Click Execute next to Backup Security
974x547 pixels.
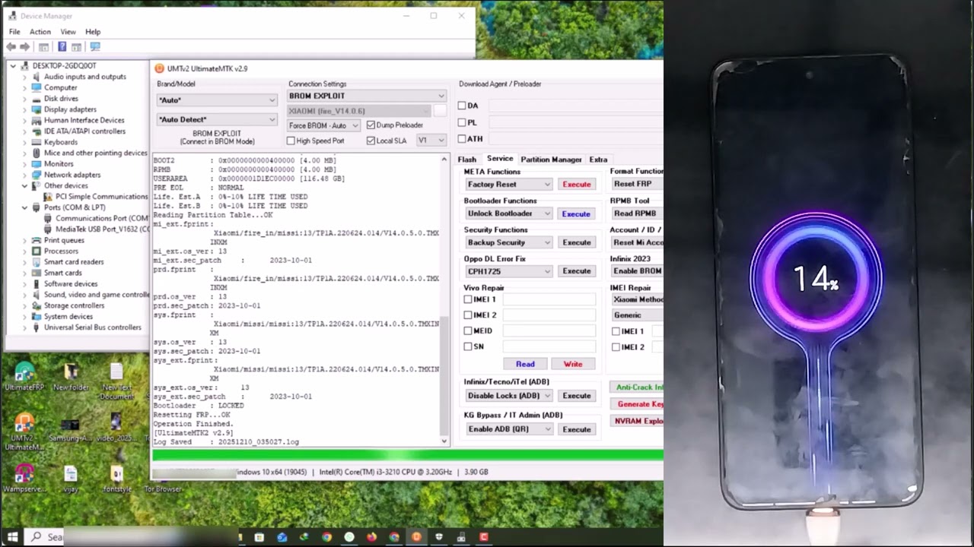(576, 242)
